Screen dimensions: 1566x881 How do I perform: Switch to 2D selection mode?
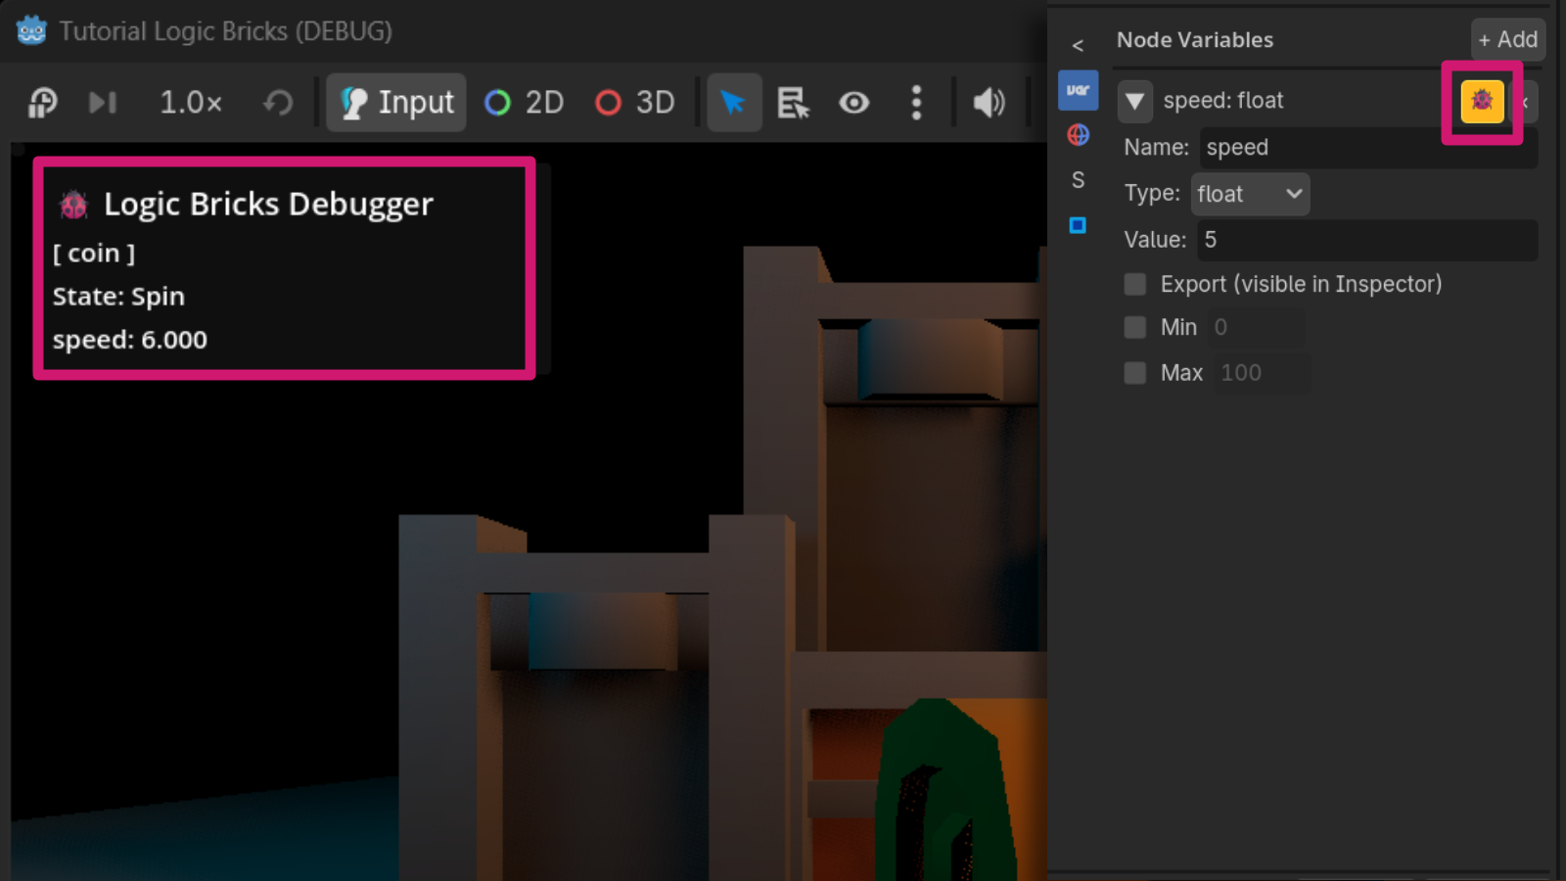pyautogui.click(x=525, y=102)
